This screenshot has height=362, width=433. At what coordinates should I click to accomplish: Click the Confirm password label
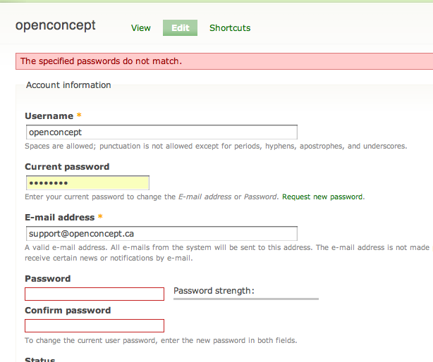pyautogui.click(x=68, y=311)
